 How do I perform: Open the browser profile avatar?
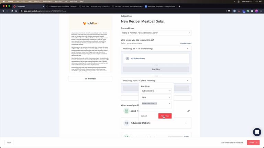point(256,11)
